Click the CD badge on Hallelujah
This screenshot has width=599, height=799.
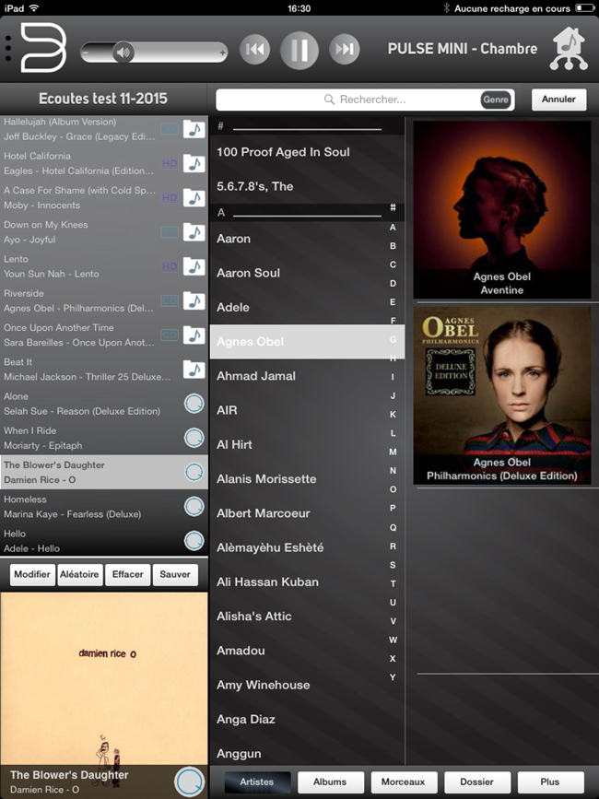click(170, 129)
